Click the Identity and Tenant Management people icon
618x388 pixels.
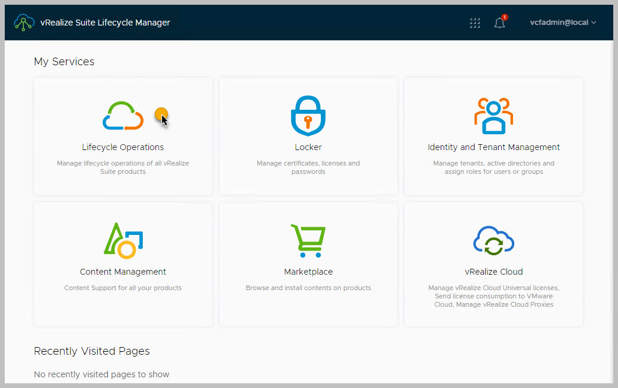[493, 115]
